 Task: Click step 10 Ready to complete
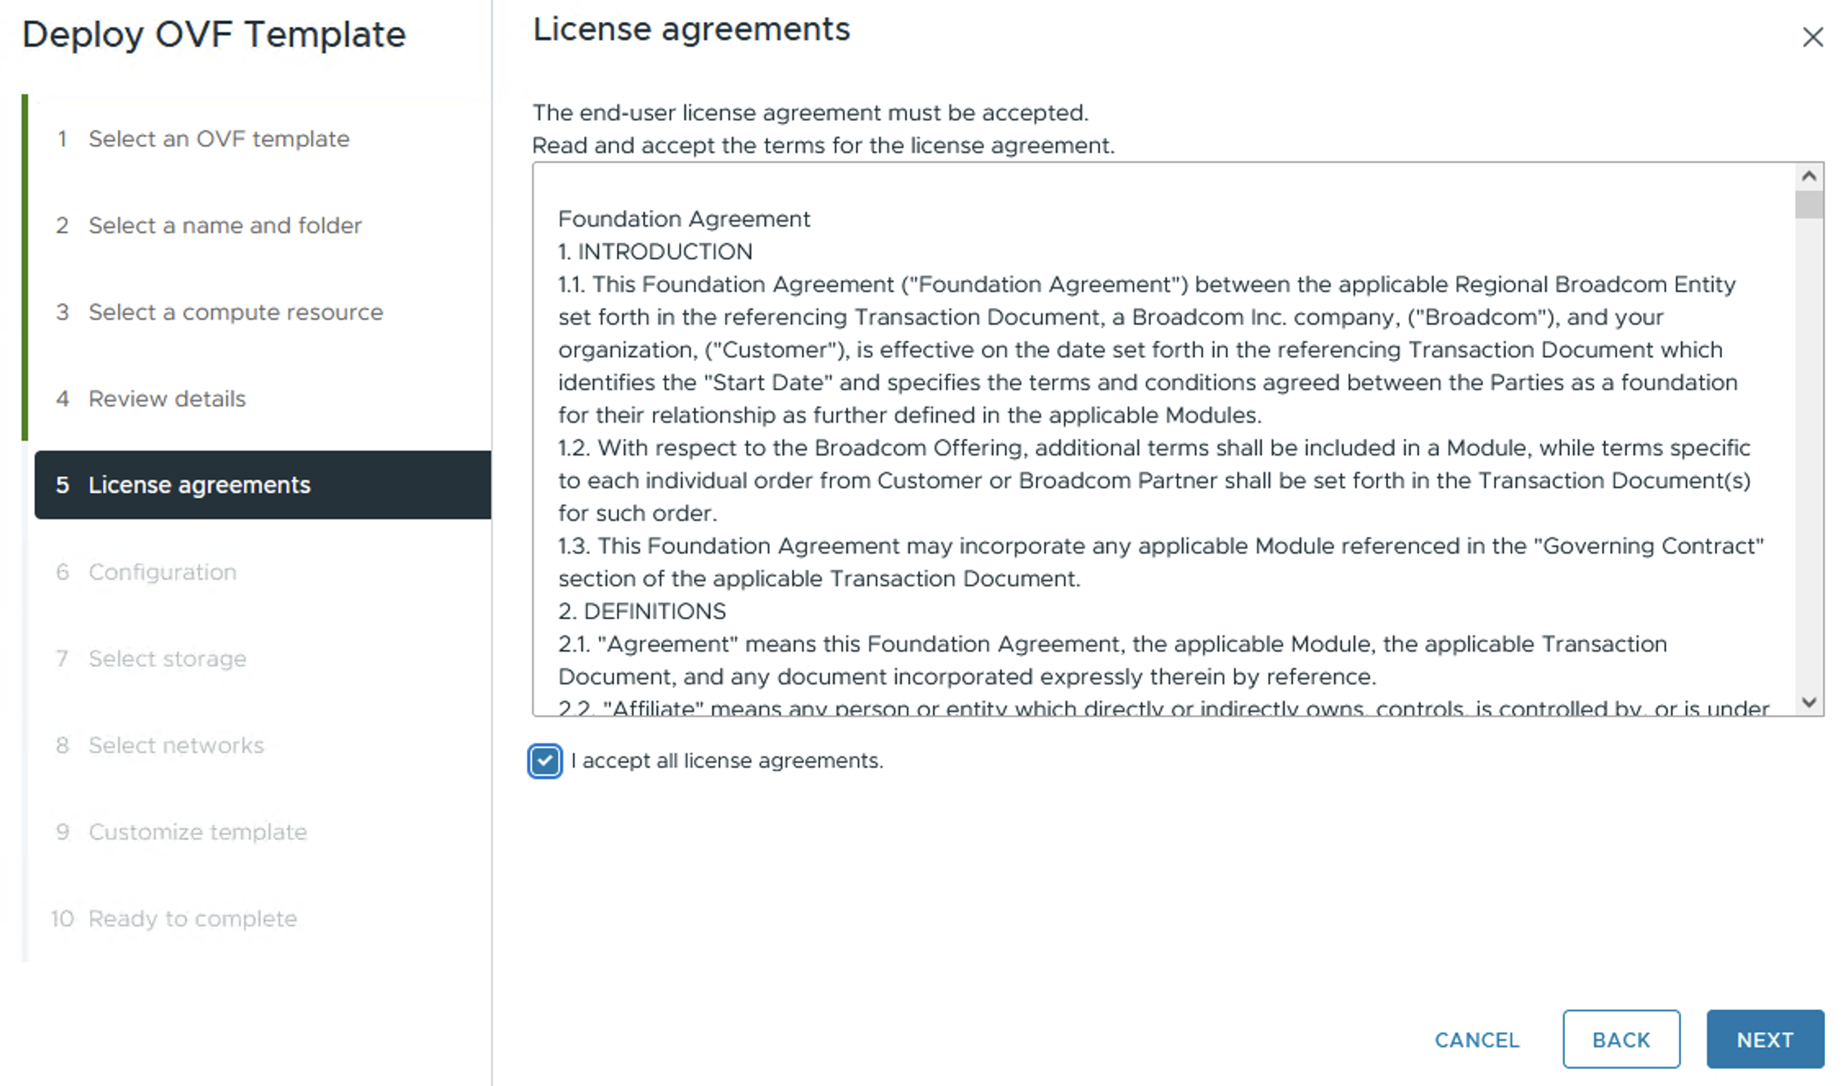pos(192,918)
